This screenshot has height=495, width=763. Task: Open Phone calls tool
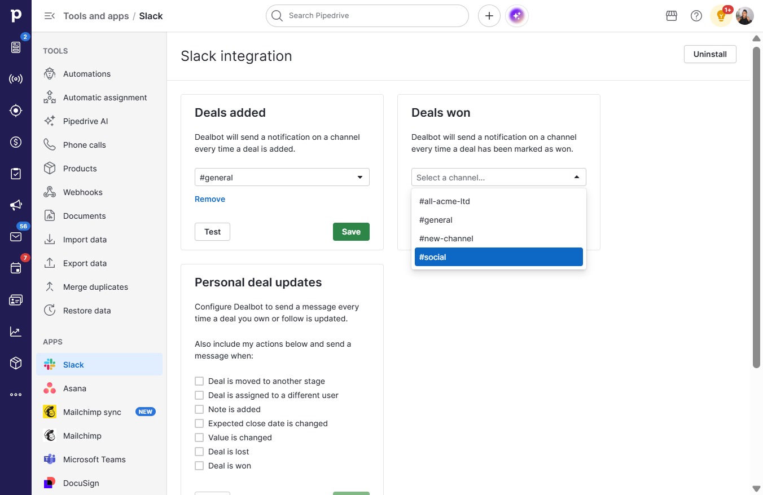[99, 145]
